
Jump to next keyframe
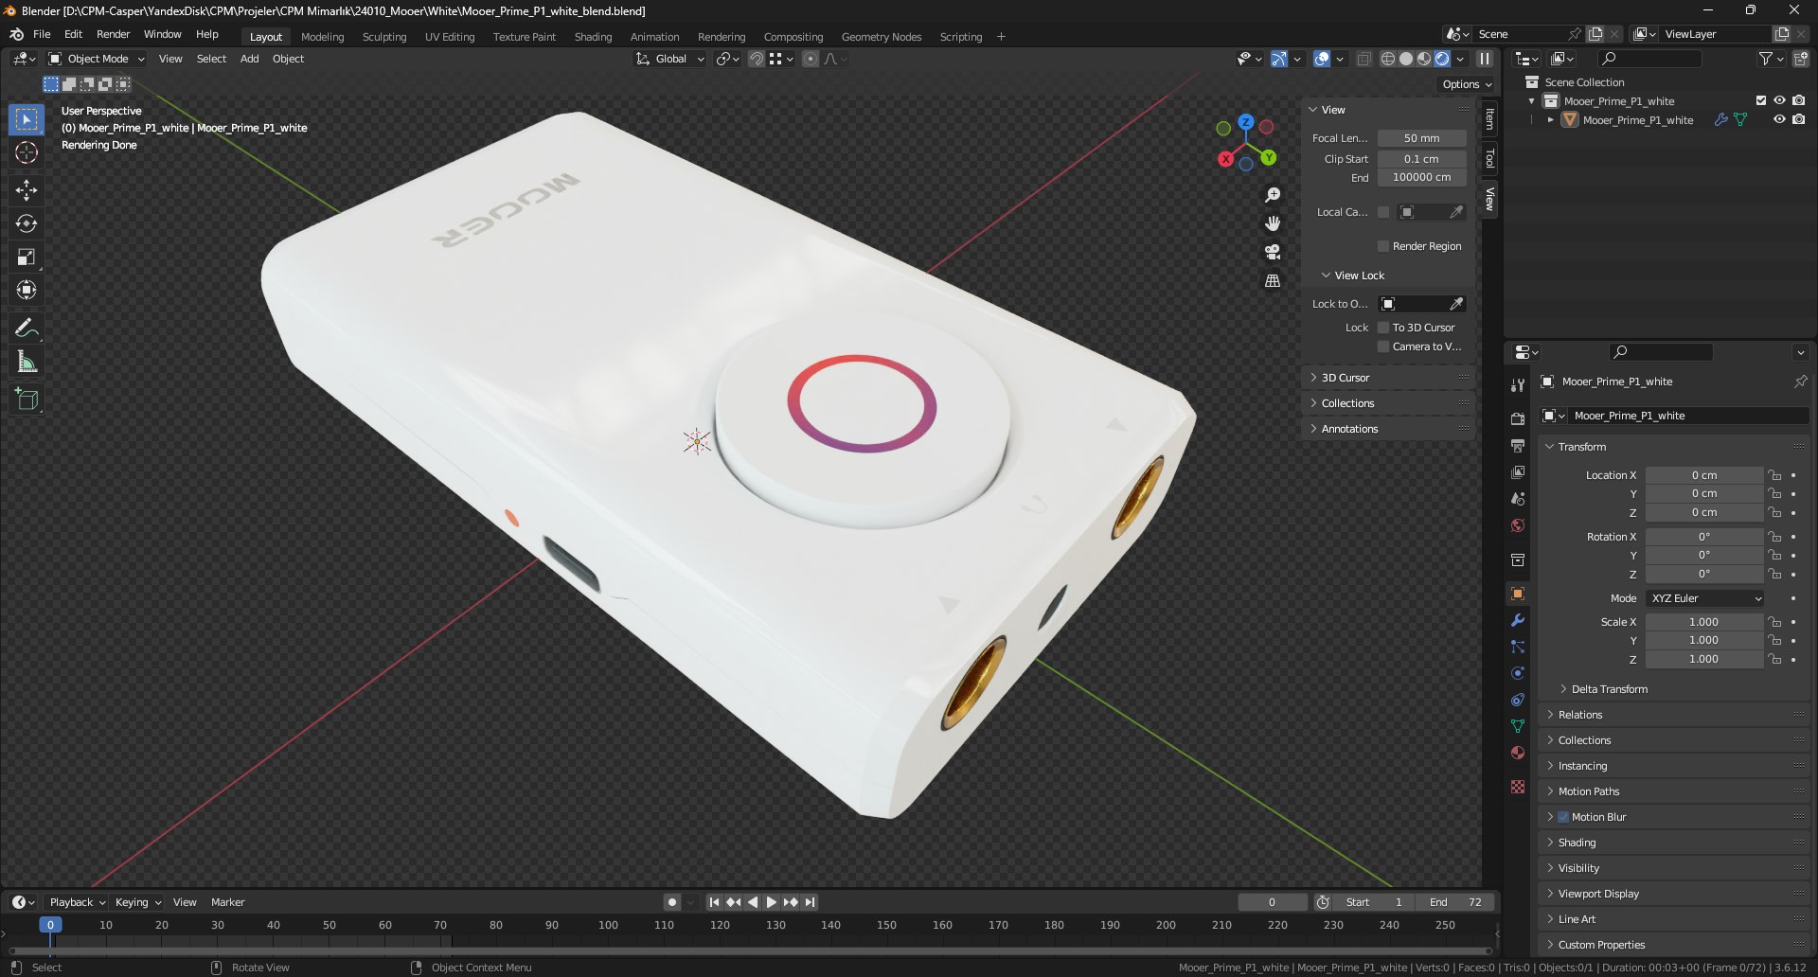(791, 902)
